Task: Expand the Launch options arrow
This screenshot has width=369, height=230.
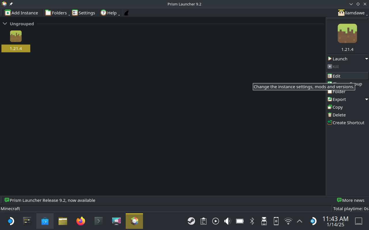Action: point(366,59)
